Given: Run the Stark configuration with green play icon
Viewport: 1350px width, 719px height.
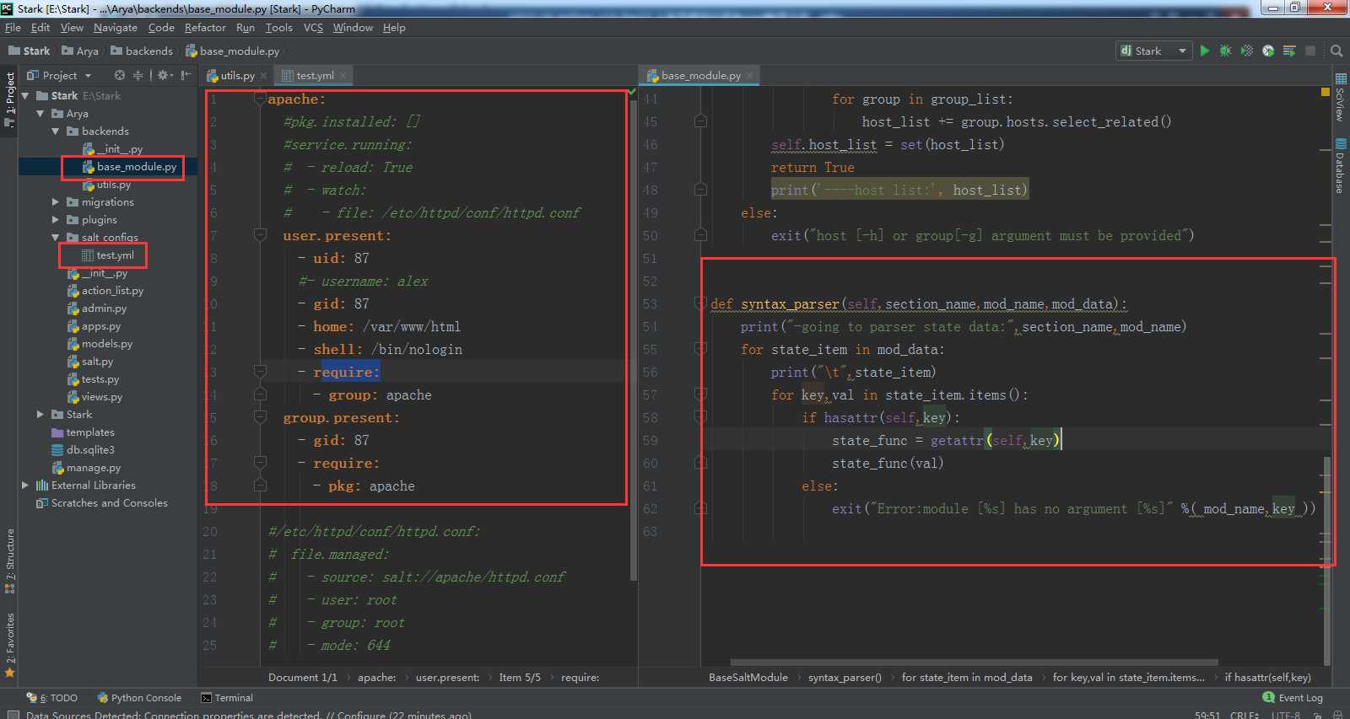Looking at the screenshot, I should [1204, 51].
